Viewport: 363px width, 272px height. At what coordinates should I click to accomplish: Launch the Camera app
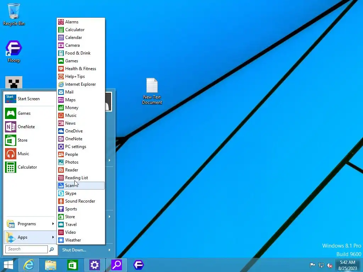coord(81,45)
